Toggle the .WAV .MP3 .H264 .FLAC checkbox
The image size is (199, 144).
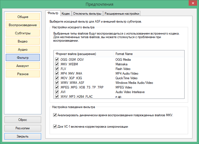[57, 96]
